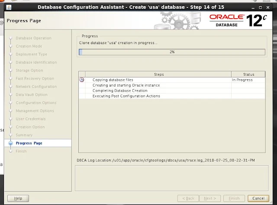Click the Oracle Database 12c logo
277x205 pixels.
pyautogui.click(x=238, y=21)
